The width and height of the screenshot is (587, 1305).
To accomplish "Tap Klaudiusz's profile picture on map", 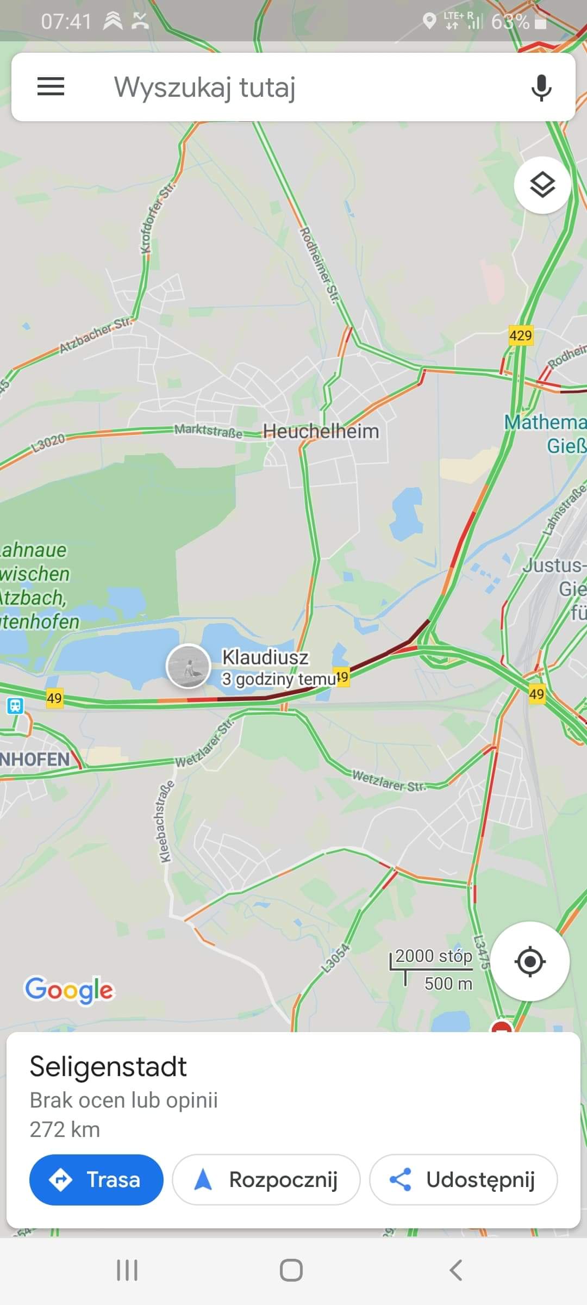I will pyautogui.click(x=188, y=666).
